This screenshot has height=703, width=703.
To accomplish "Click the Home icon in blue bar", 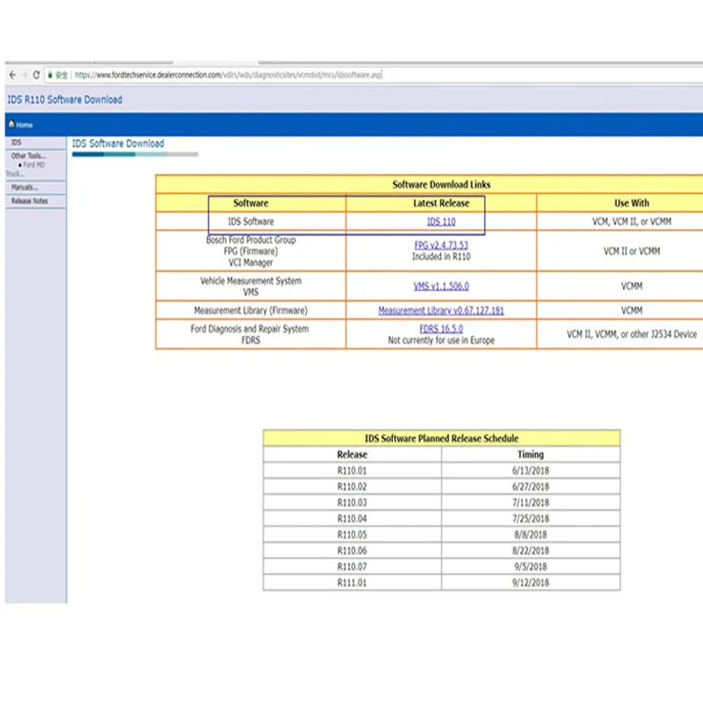I will tap(11, 124).
